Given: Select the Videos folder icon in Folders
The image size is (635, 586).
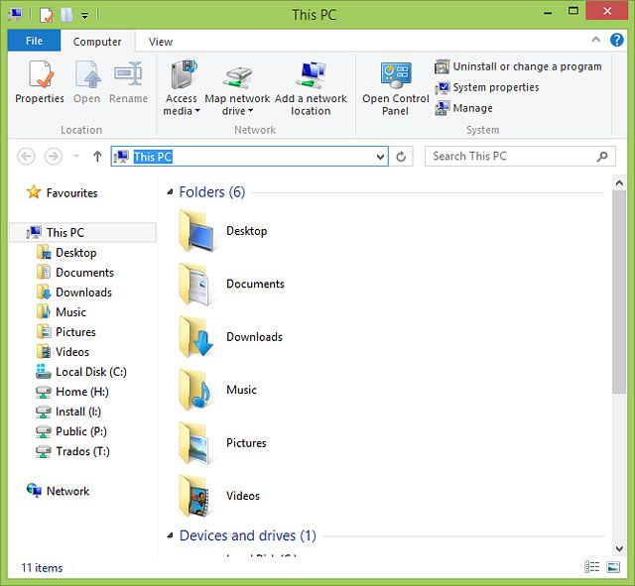Looking at the screenshot, I should [x=194, y=496].
